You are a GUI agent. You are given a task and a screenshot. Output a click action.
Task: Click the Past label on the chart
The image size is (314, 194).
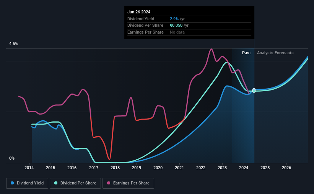coord(246,53)
